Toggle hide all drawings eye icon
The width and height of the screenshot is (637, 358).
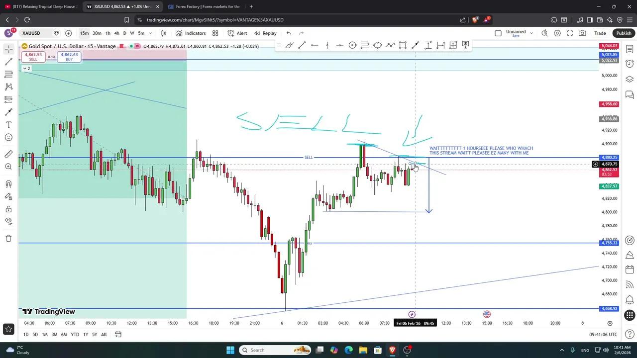[x=8, y=221]
